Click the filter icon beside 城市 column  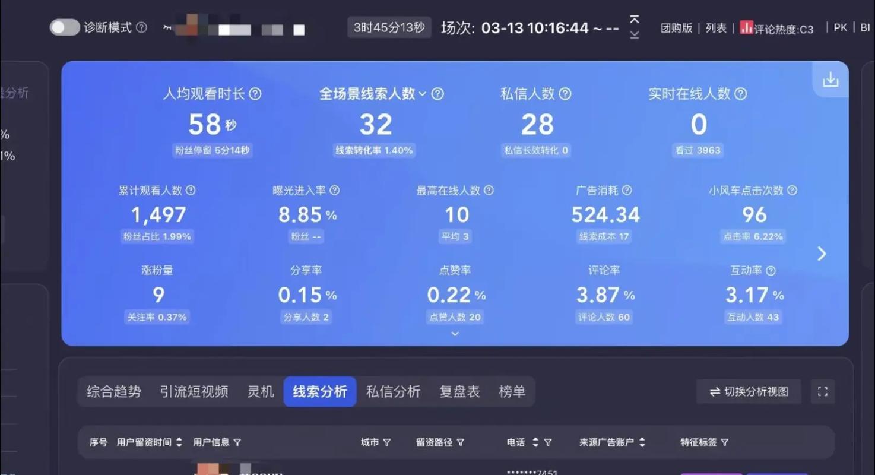point(387,442)
